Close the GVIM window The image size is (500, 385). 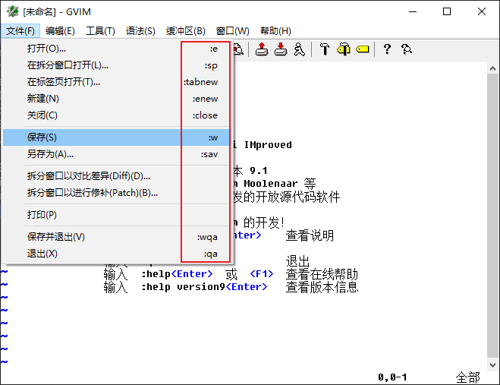point(482,12)
